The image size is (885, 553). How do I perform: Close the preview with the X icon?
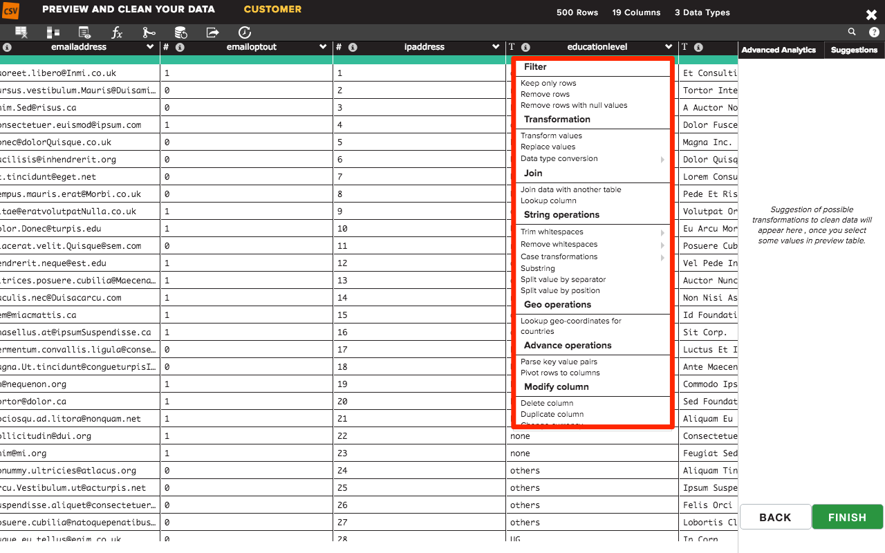[871, 15]
